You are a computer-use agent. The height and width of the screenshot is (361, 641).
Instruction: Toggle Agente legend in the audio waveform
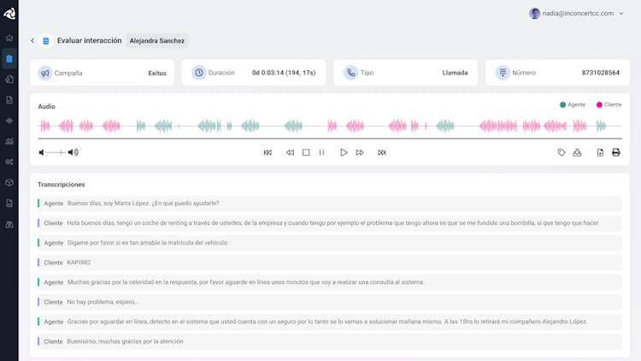573,104
